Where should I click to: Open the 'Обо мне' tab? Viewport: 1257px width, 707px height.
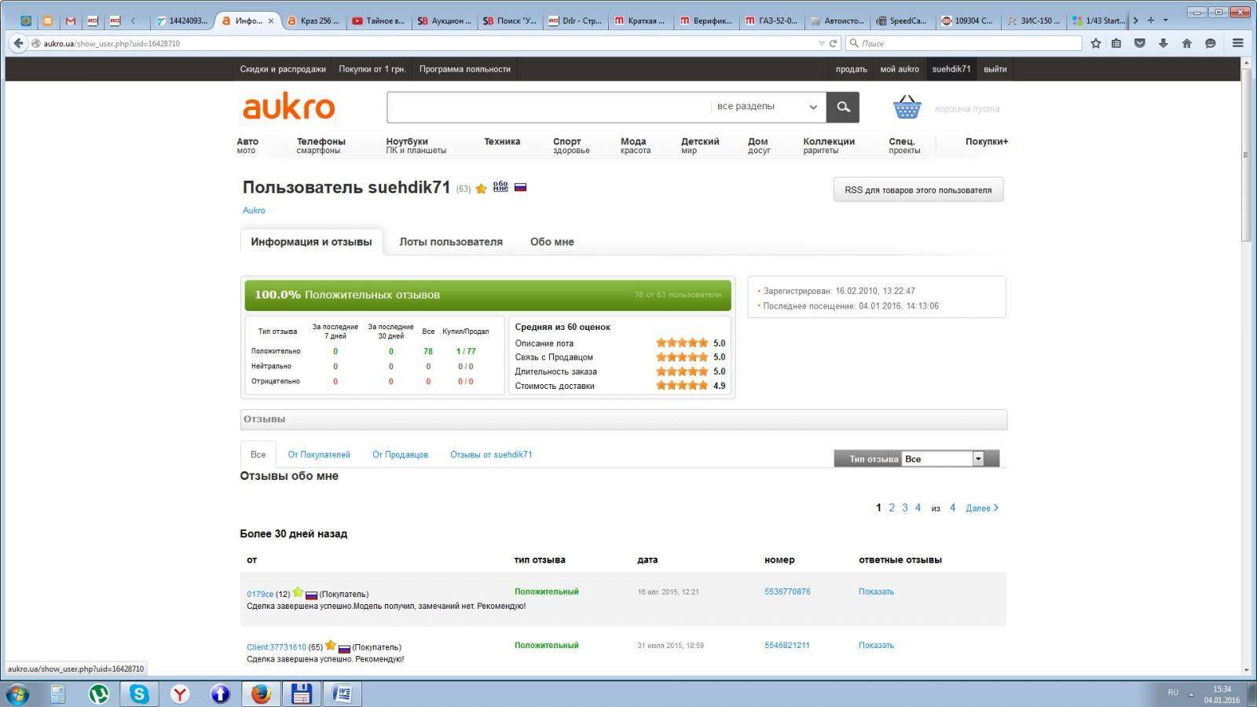coord(552,242)
